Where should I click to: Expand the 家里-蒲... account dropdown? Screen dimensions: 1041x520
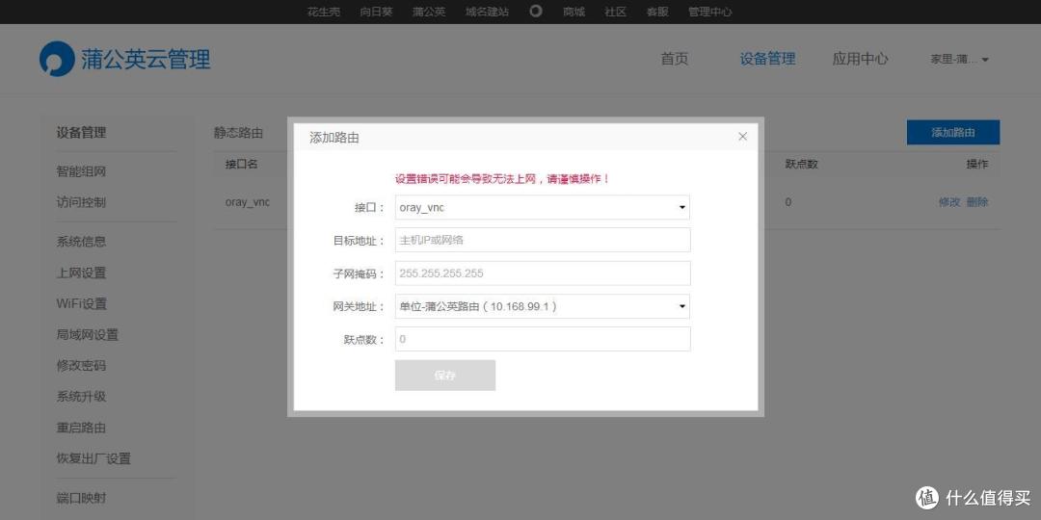[x=959, y=59]
